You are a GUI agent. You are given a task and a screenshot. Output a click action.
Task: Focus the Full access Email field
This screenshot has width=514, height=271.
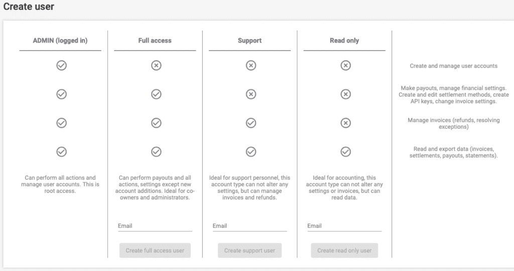coord(155,226)
